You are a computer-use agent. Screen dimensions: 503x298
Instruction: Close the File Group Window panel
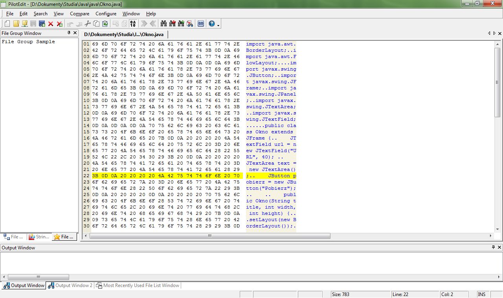click(x=75, y=33)
